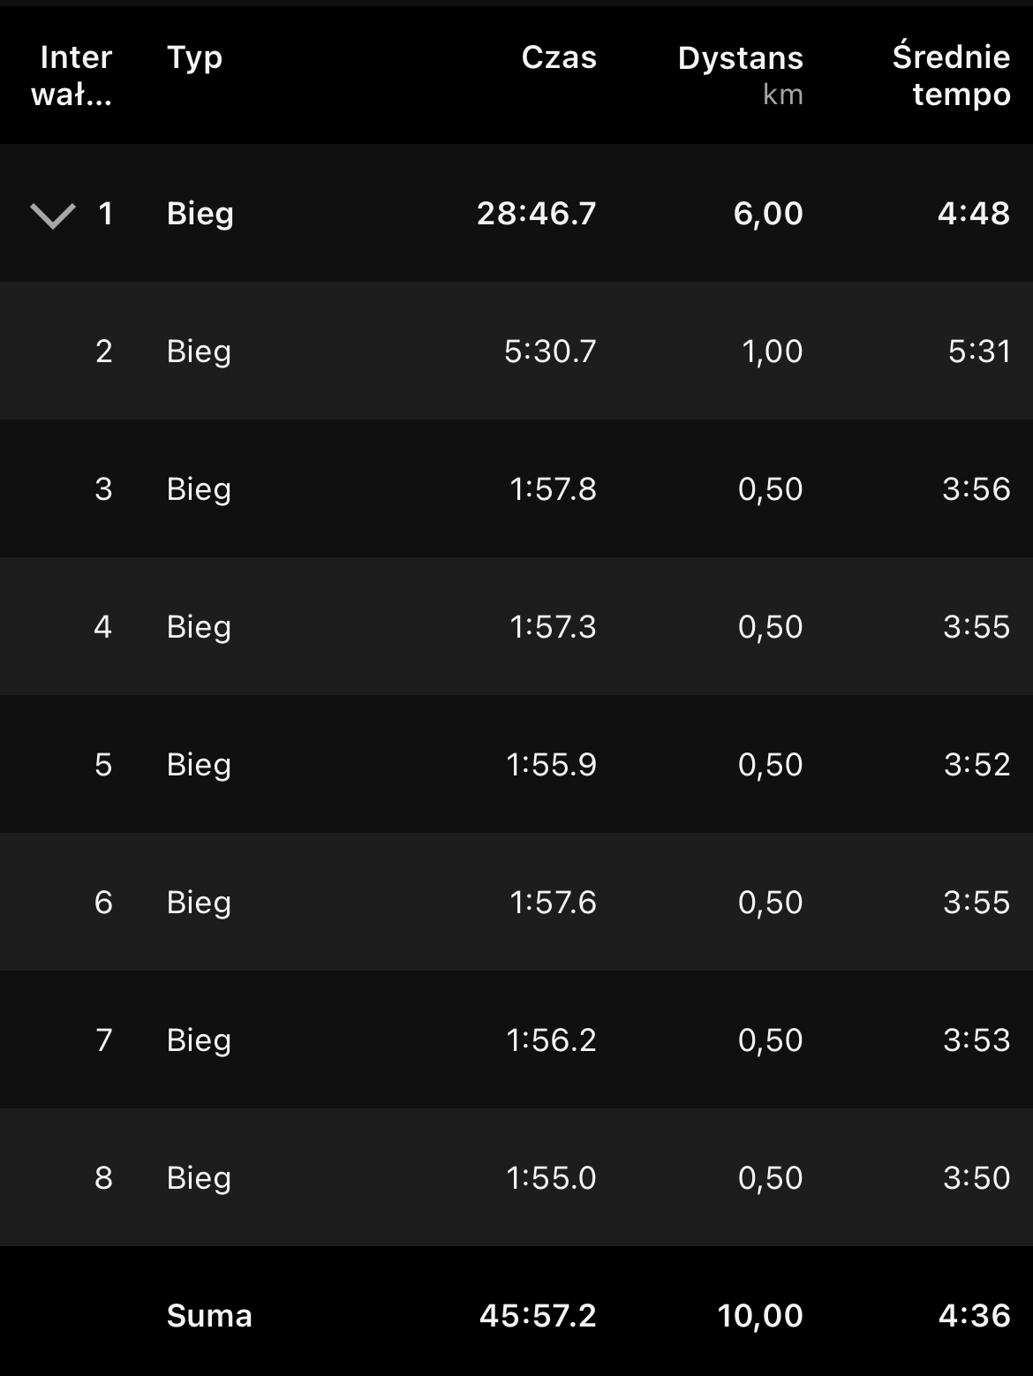1033x1376 pixels.
Task: Click the Średnie tempo column header
Action: click(x=951, y=76)
